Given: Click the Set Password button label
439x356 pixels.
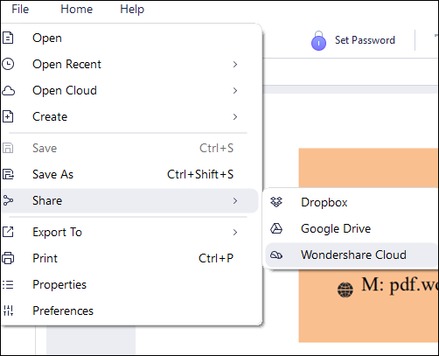Looking at the screenshot, I should coord(365,40).
